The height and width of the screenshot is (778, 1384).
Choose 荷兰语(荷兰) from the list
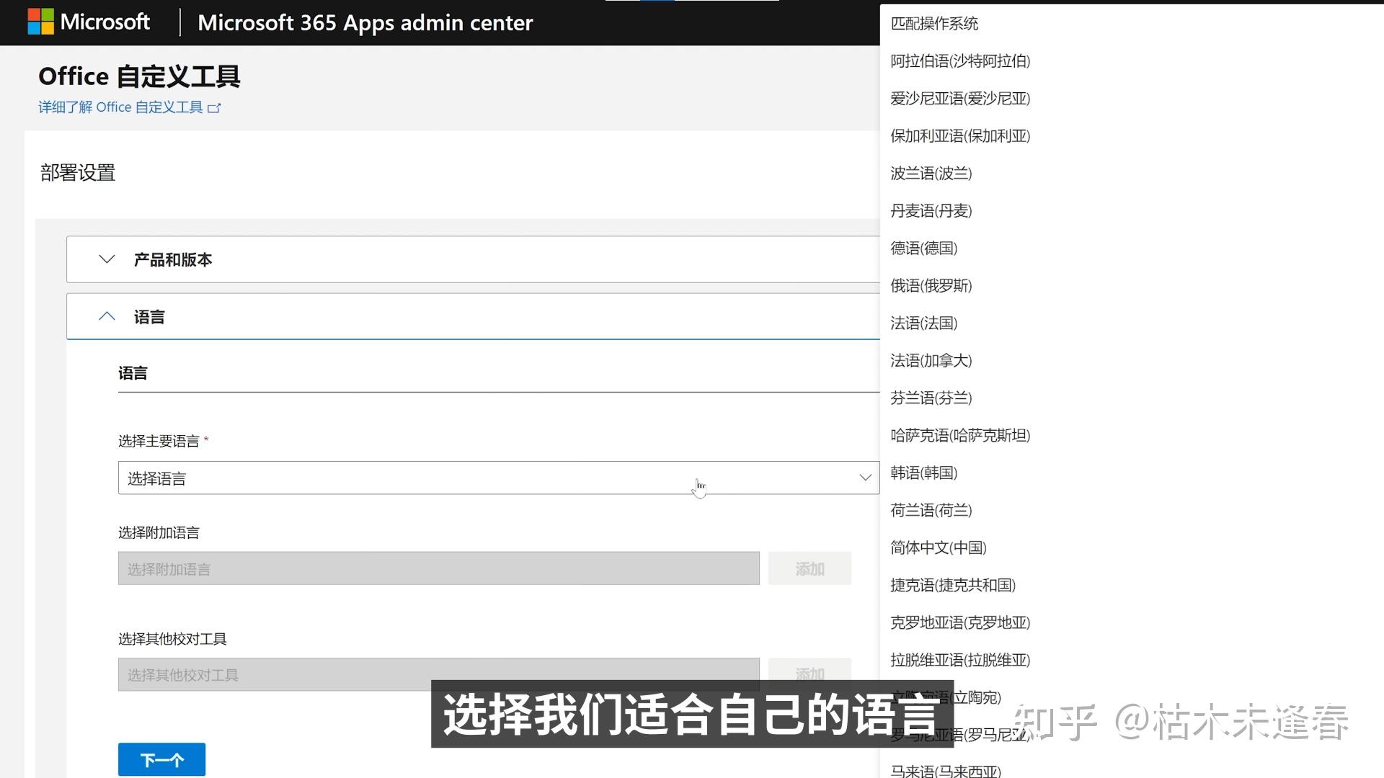coord(931,511)
